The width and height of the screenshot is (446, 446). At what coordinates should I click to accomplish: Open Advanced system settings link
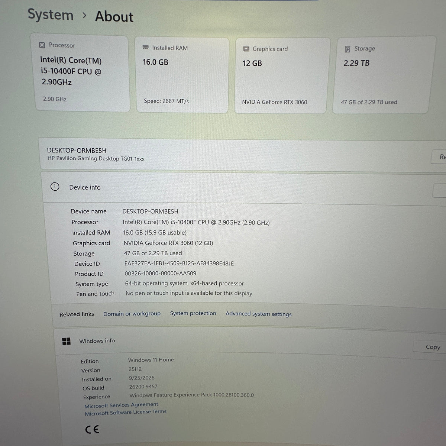click(258, 314)
